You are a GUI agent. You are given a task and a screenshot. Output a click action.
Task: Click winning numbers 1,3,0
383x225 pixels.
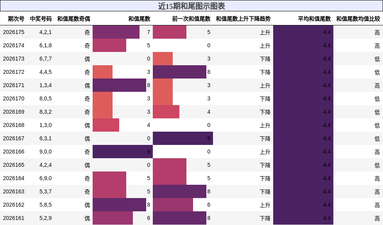(x=45, y=125)
